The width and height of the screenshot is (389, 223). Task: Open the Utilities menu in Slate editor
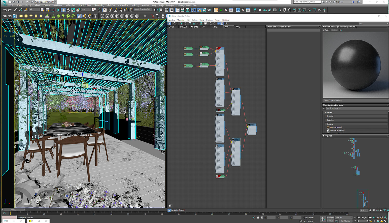tap(226, 20)
